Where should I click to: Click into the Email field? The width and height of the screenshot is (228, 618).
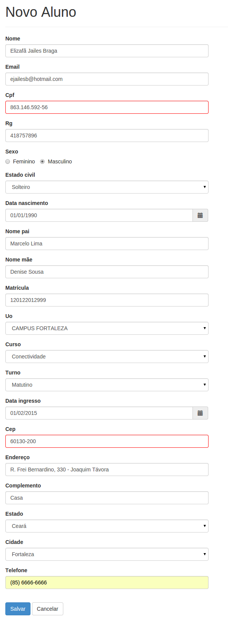point(107,79)
